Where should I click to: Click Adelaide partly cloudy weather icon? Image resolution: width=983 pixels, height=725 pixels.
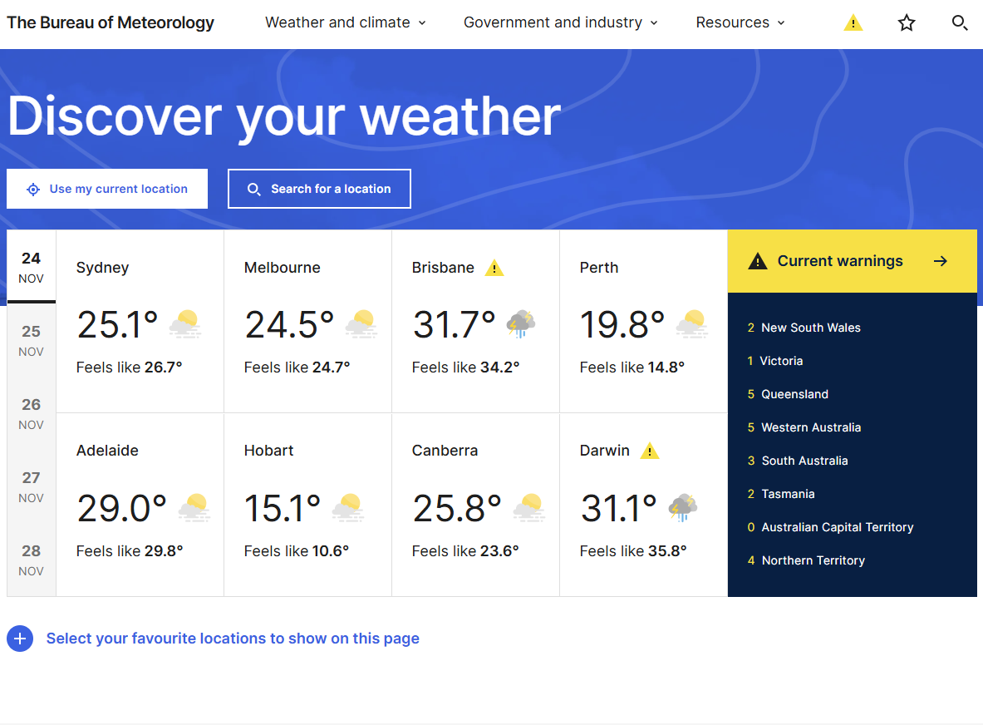tap(194, 507)
